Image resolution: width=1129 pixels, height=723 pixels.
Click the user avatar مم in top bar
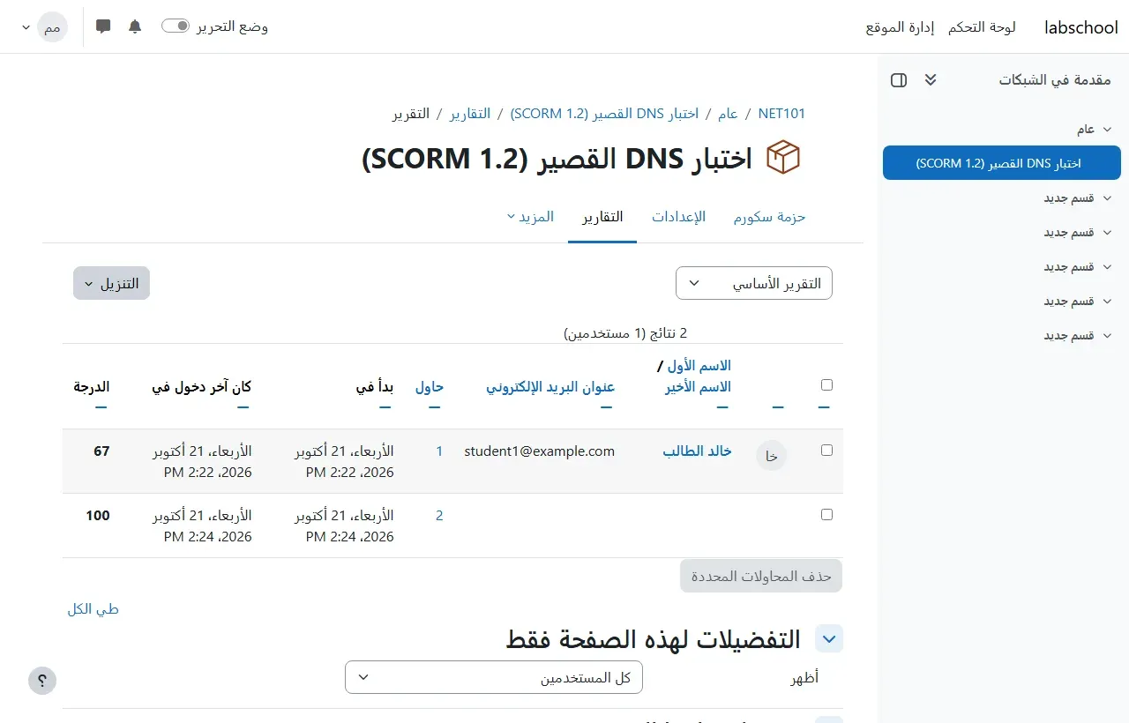53,27
